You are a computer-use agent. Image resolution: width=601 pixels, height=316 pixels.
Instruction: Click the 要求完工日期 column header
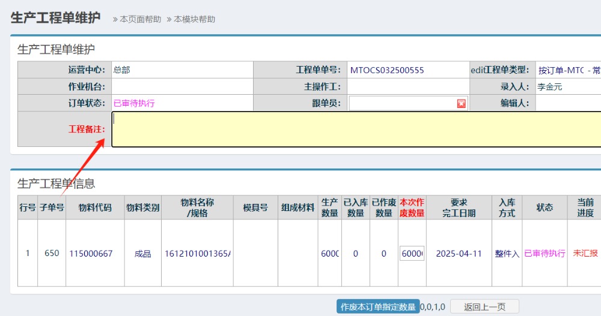tap(459, 207)
